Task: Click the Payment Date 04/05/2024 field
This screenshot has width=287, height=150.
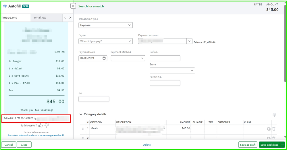Action: [x=93, y=58]
